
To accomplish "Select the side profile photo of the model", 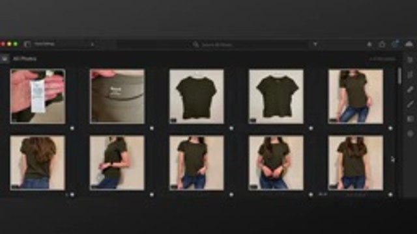I will (117, 163).
